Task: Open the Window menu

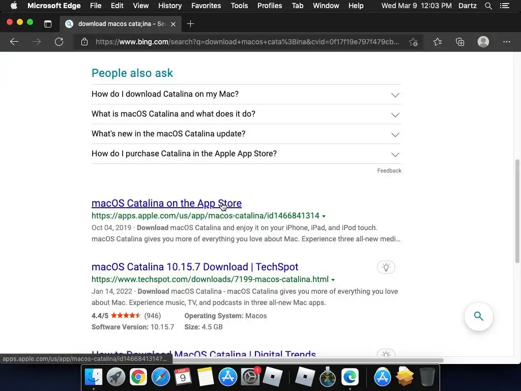Action: pyautogui.click(x=326, y=6)
